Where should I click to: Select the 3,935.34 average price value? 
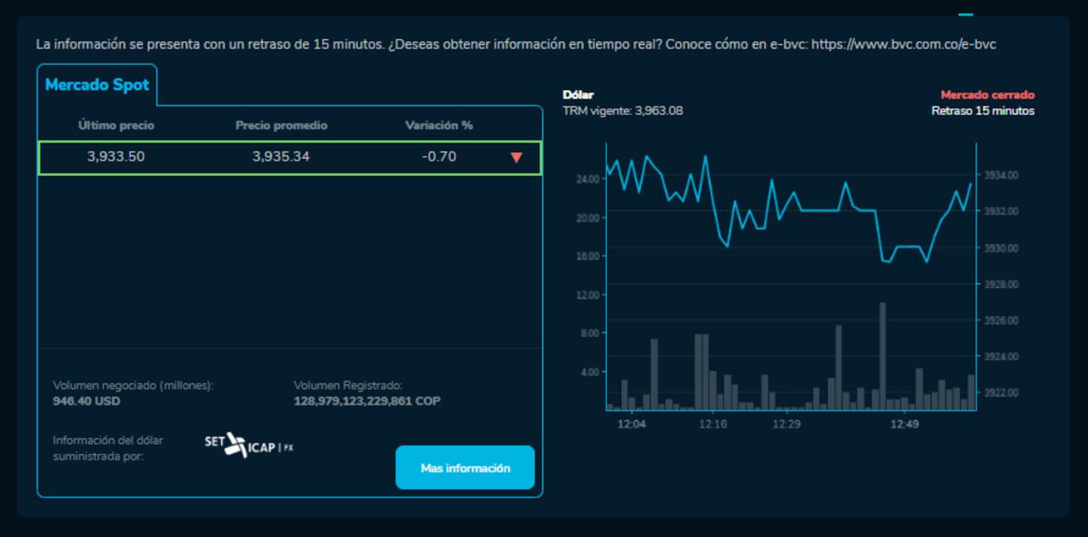281,156
